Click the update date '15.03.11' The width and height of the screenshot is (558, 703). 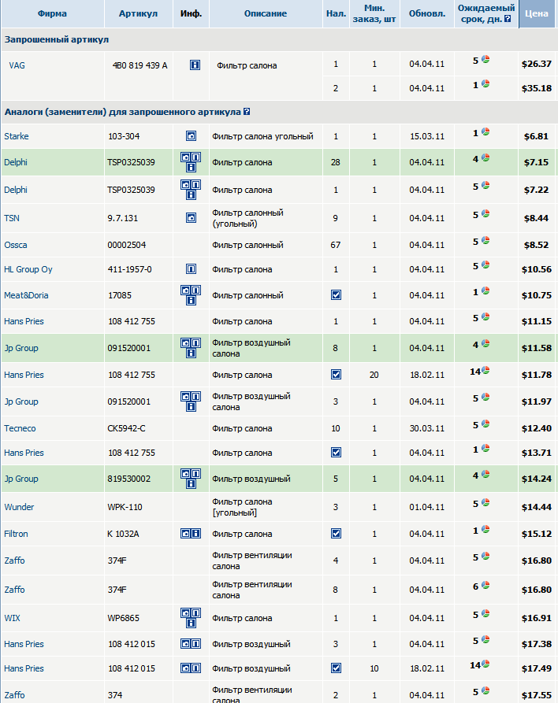(427, 136)
